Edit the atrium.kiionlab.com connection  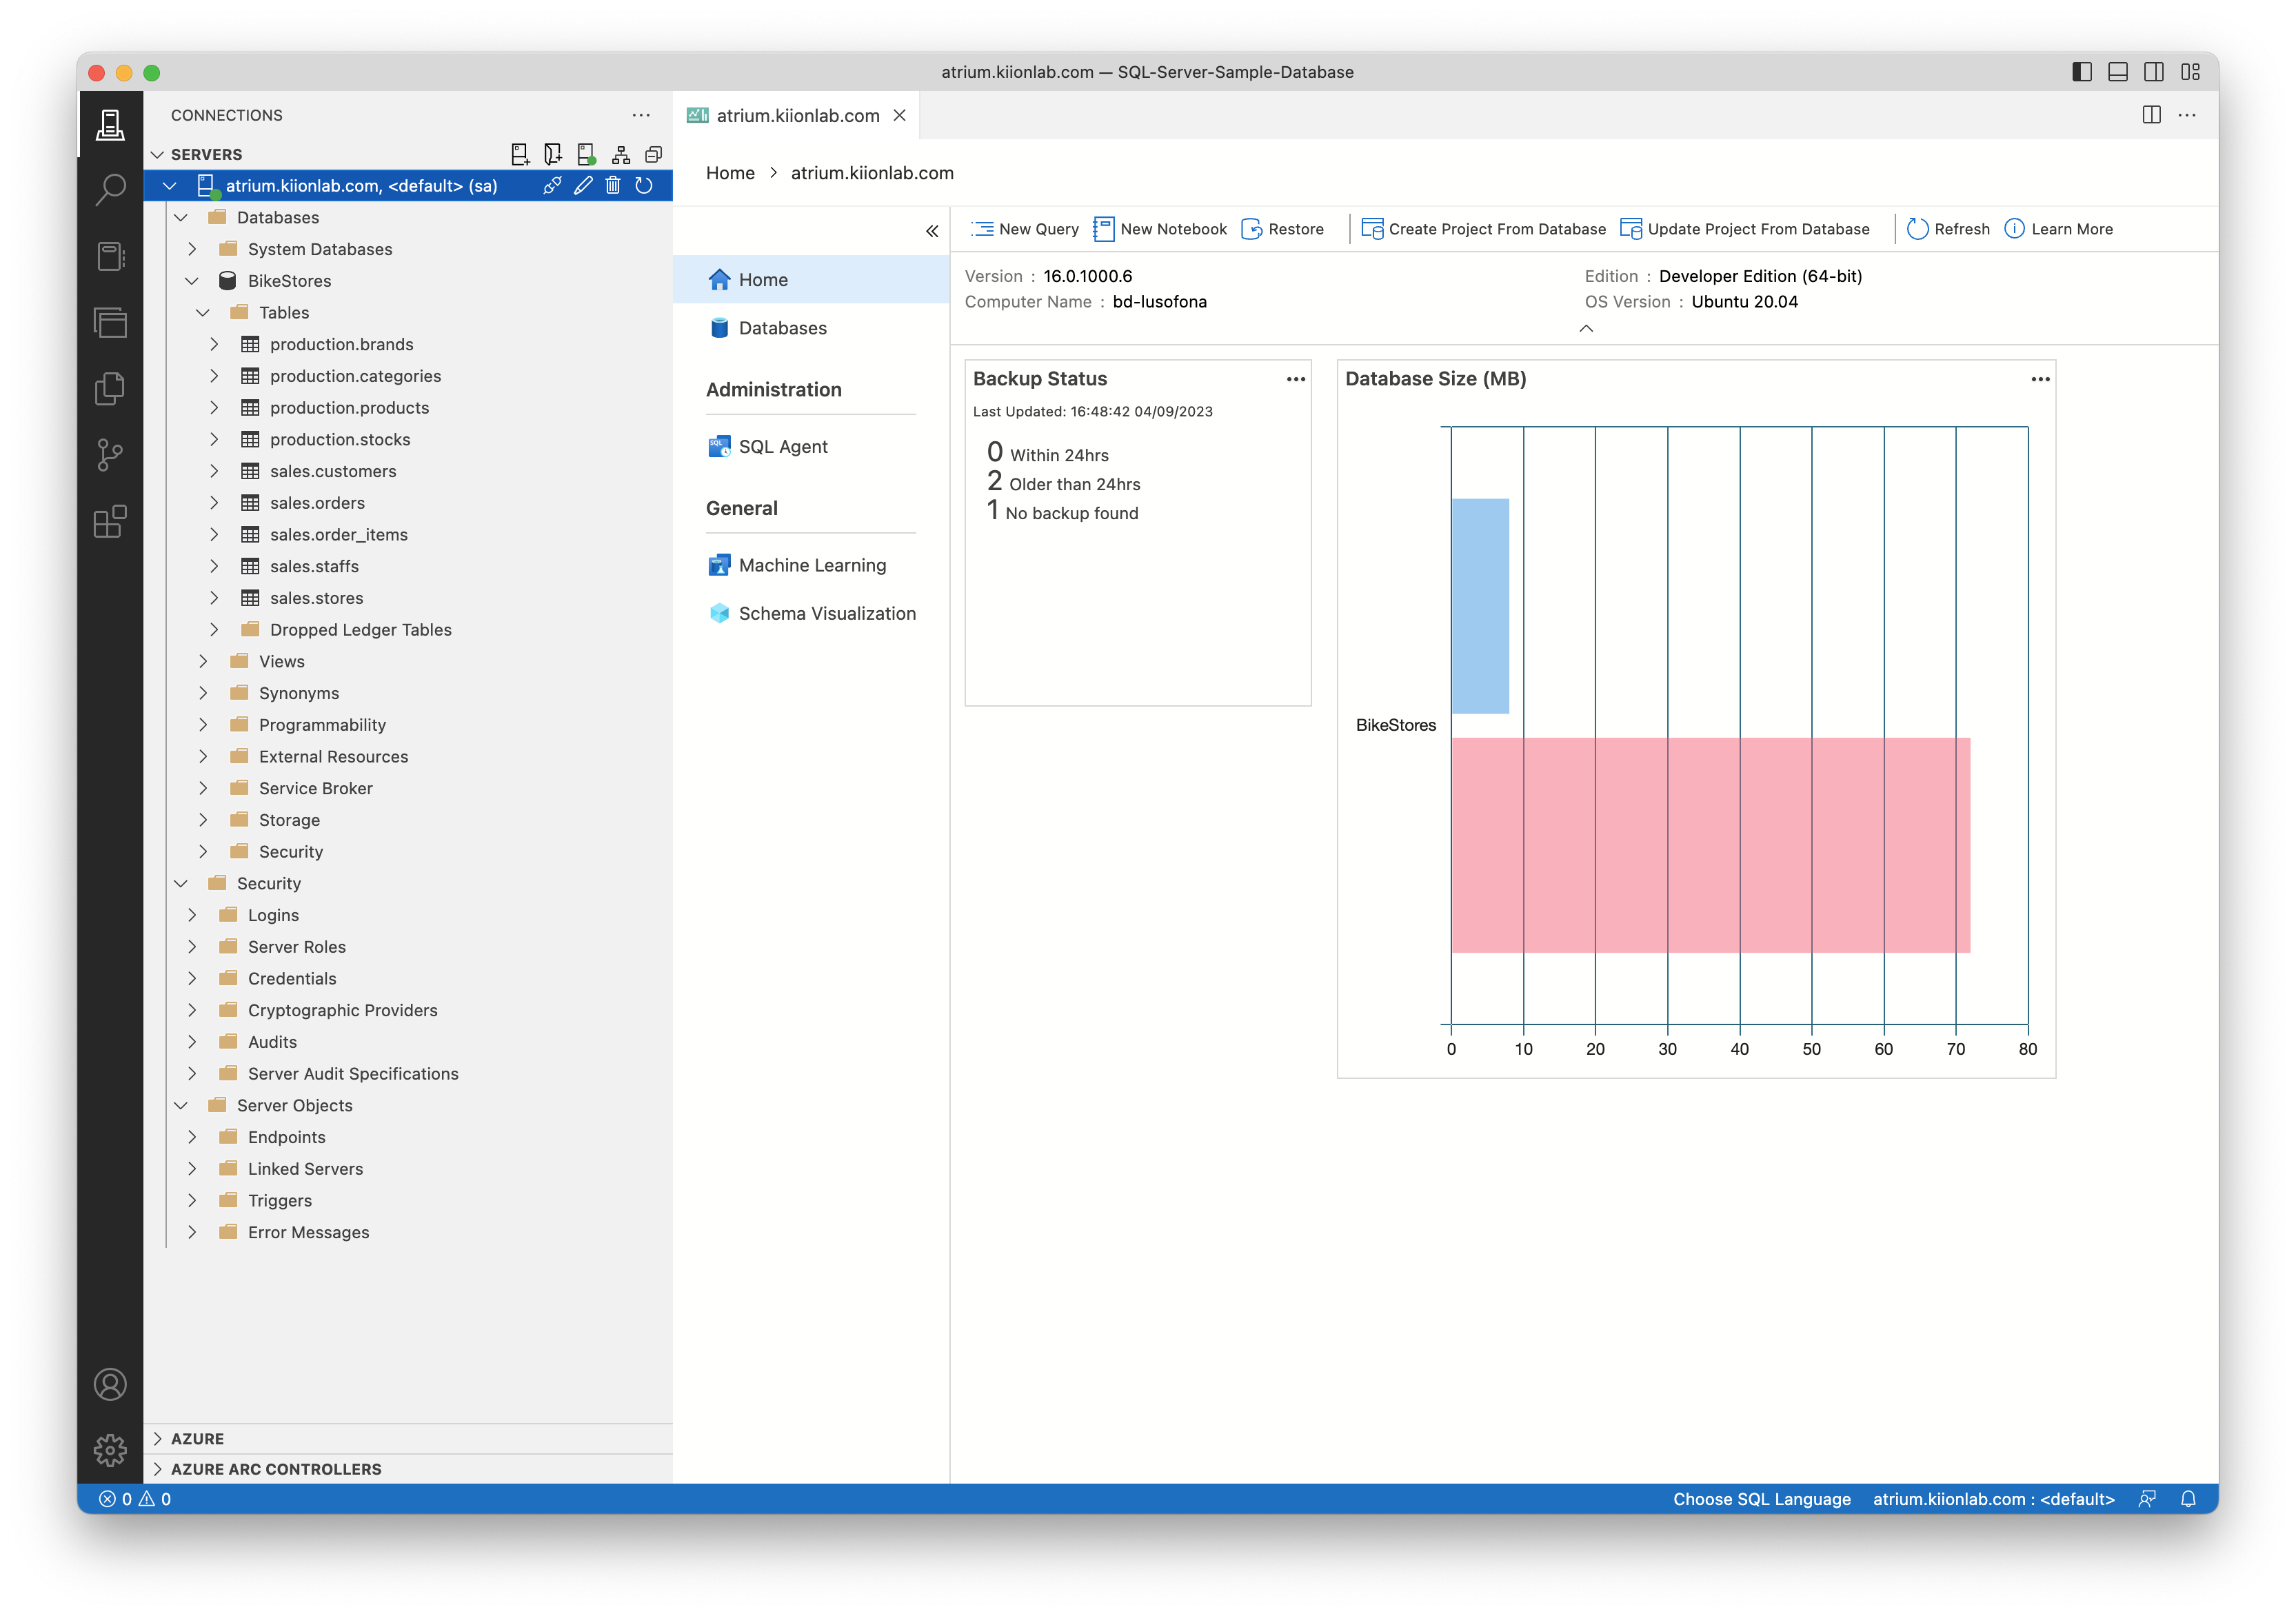(x=583, y=185)
